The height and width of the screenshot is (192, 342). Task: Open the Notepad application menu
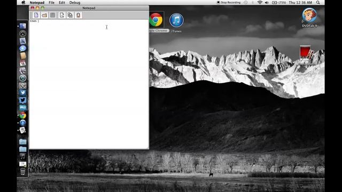pos(37,3)
